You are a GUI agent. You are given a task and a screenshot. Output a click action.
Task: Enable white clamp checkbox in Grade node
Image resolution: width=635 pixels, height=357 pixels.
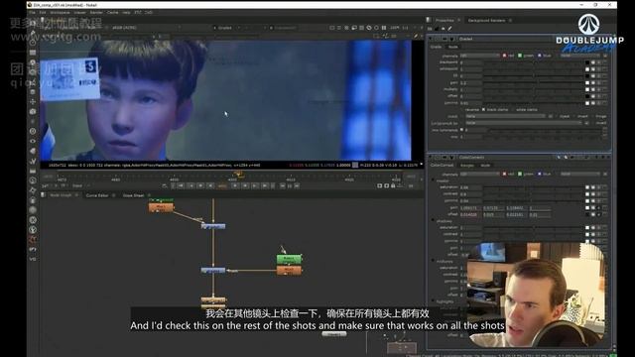point(513,110)
